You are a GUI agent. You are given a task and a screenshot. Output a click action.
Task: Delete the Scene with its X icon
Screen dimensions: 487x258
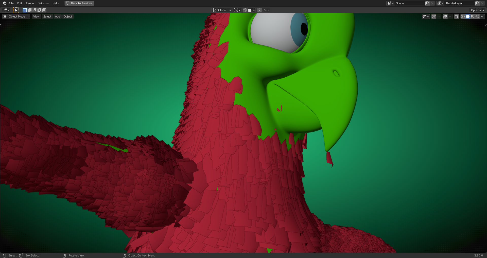[432, 3]
